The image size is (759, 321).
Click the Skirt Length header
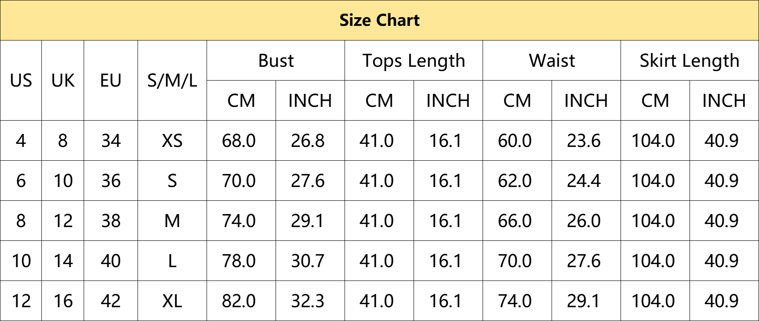[690, 60]
